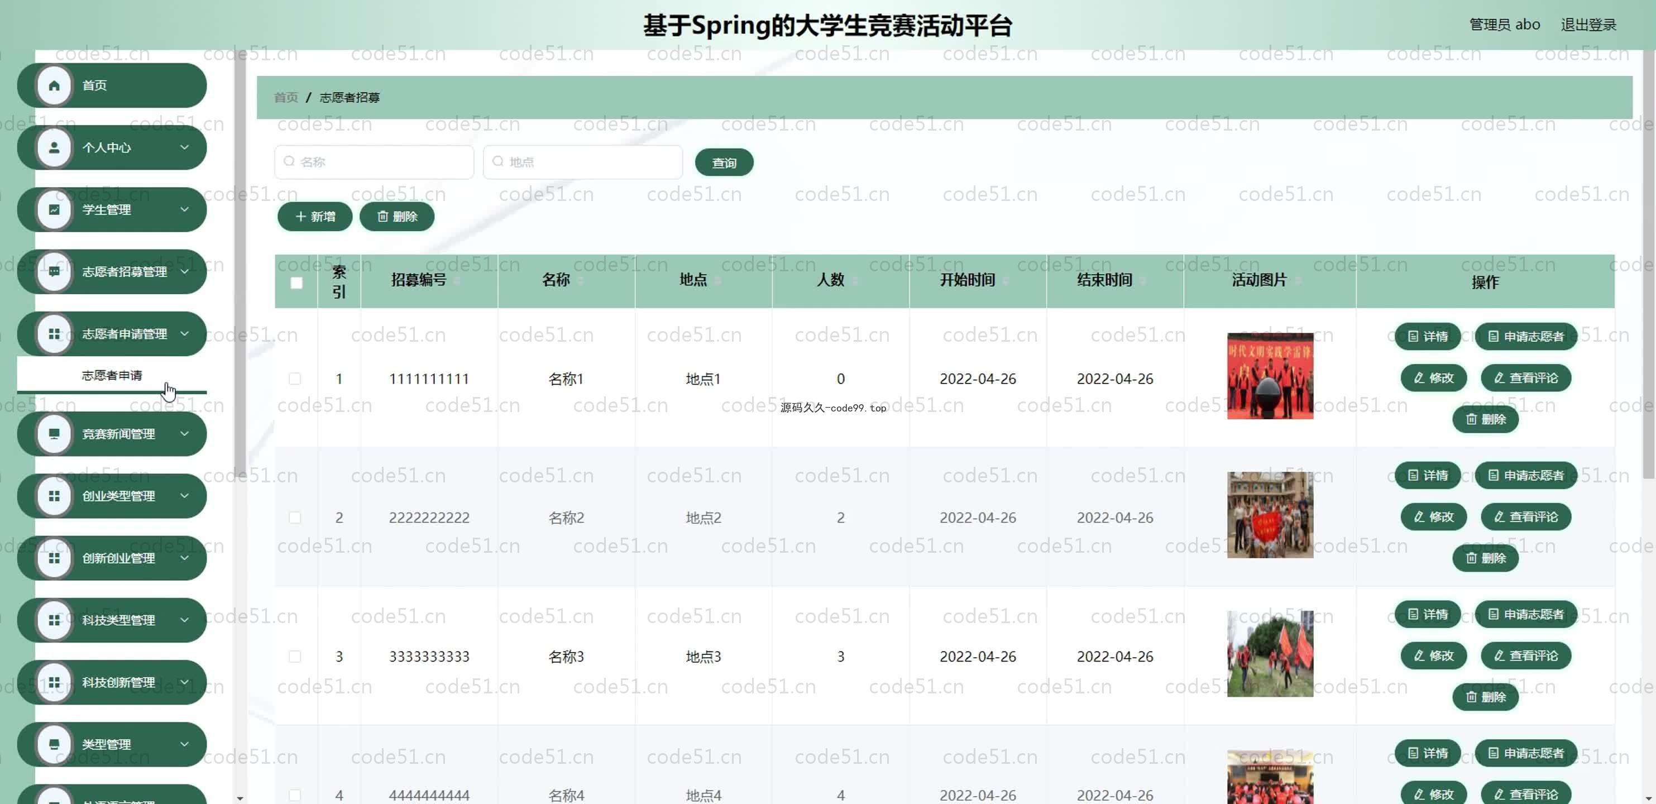1656x804 pixels.
Task: Click the 删除 bulk delete button
Action: tap(396, 217)
